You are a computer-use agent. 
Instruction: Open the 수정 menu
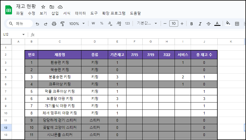[x=31, y=13]
